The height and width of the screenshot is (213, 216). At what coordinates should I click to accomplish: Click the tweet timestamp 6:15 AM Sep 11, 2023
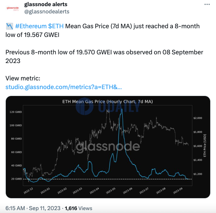point(33,208)
